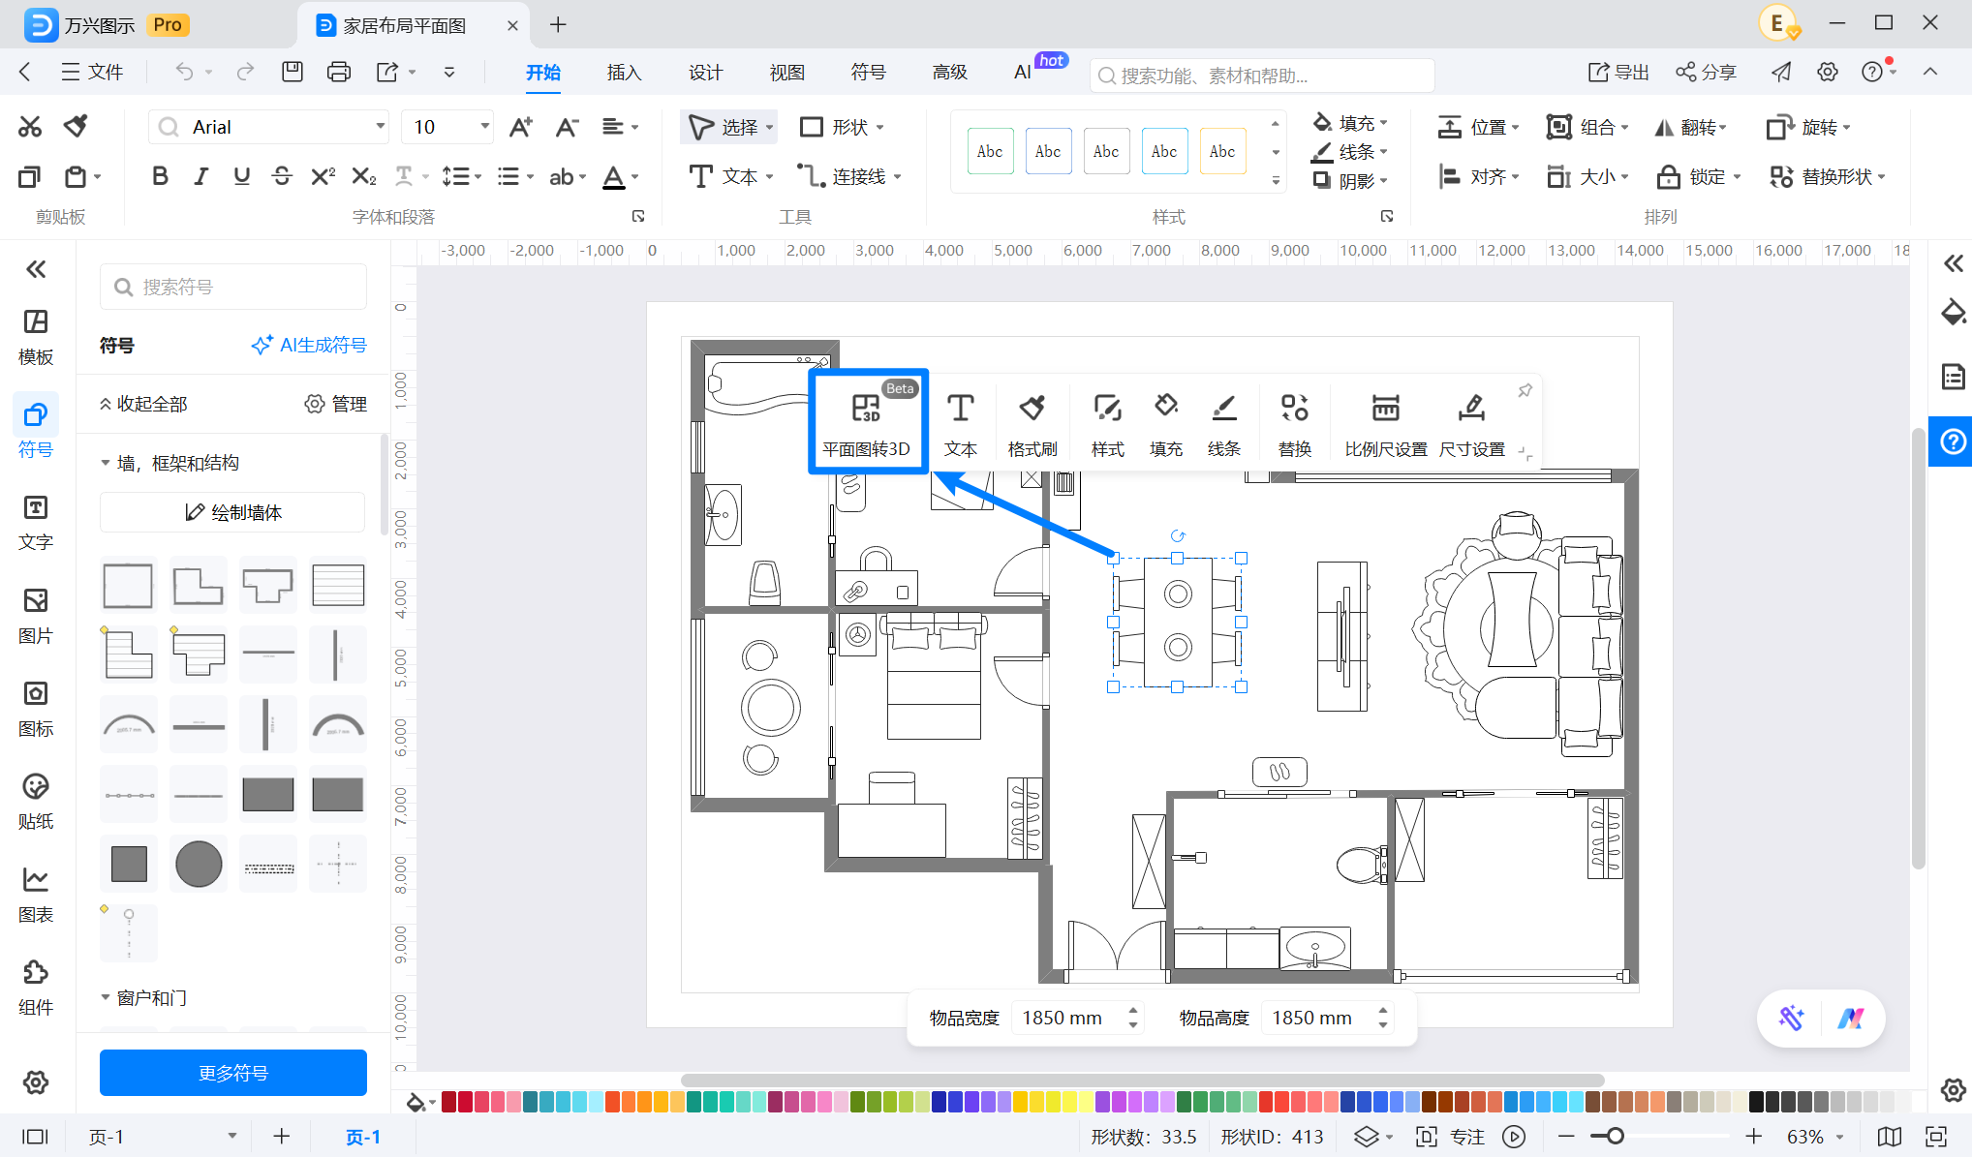
Task: Click the 平面图转3D floor plan to 3D button
Action: pyautogui.click(x=867, y=422)
